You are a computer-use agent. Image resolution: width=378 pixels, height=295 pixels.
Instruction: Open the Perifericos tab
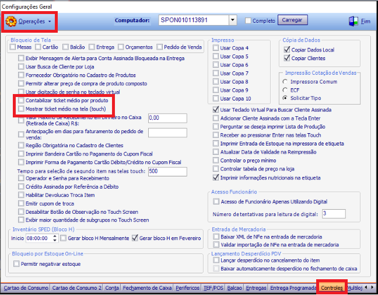pos(188,288)
